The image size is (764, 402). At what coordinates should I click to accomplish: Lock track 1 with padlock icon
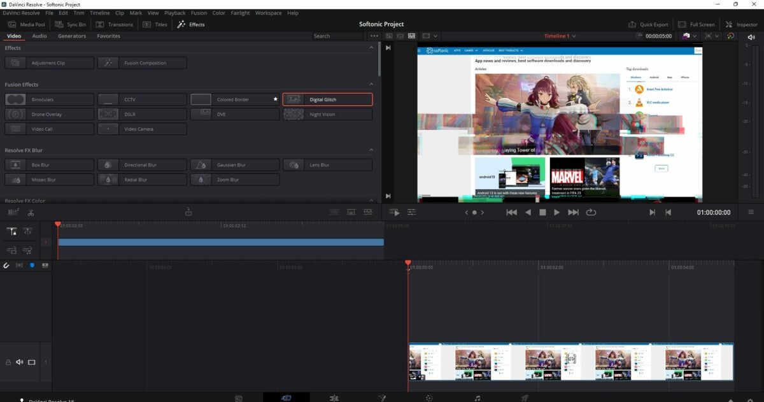pyautogui.click(x=8, y=362)
